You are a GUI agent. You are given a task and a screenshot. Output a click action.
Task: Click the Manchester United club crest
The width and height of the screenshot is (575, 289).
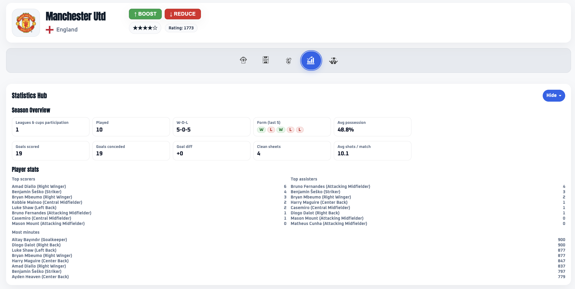26,23
